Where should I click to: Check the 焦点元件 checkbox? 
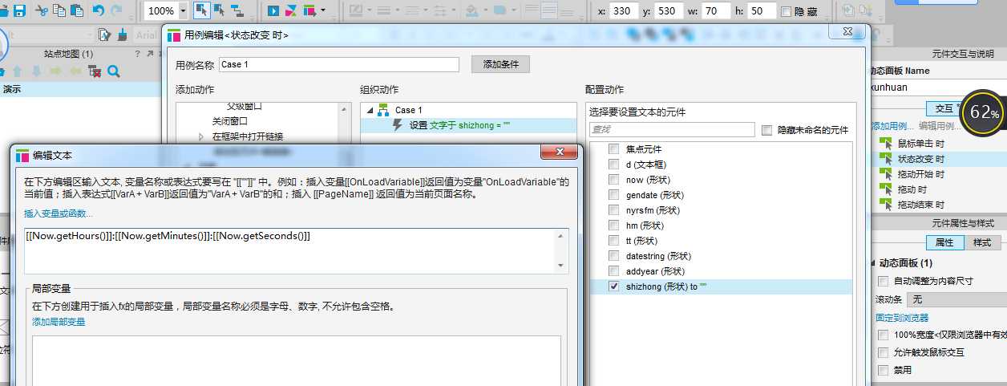(x=613, y=149)
